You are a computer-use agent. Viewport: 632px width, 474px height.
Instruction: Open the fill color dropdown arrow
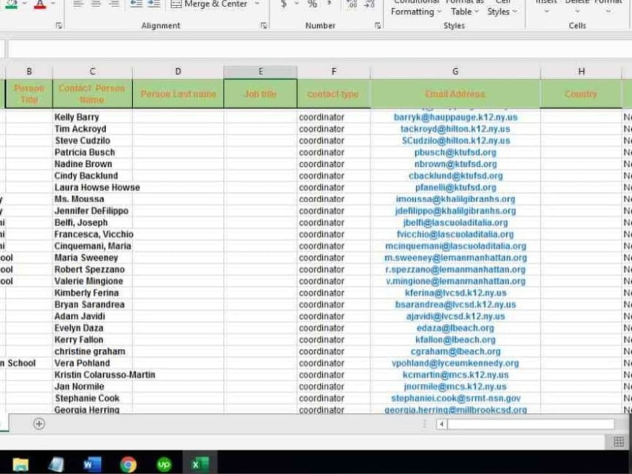[25, 4]
